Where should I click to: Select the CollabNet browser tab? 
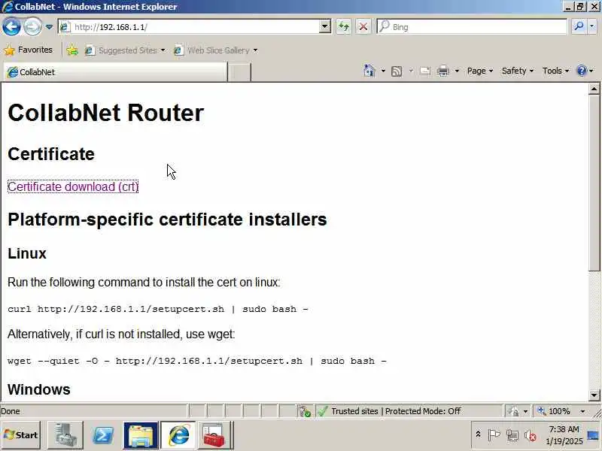tap(115, 72)
